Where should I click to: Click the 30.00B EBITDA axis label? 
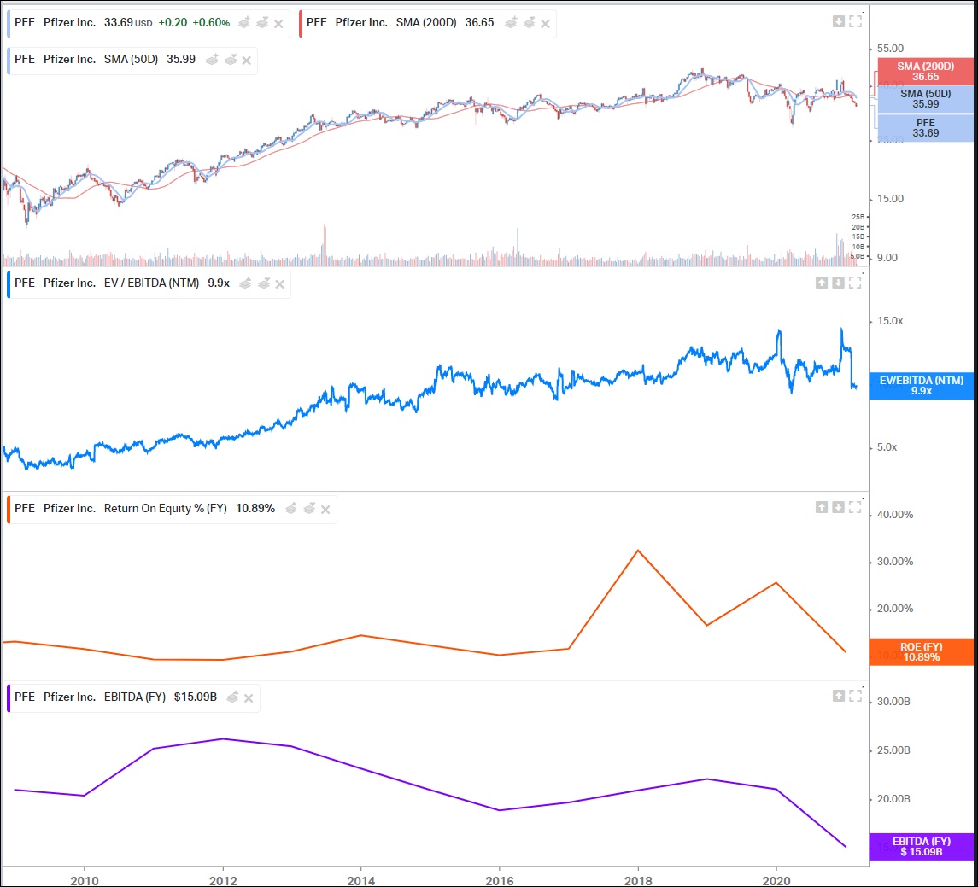(x=893, y=702)
